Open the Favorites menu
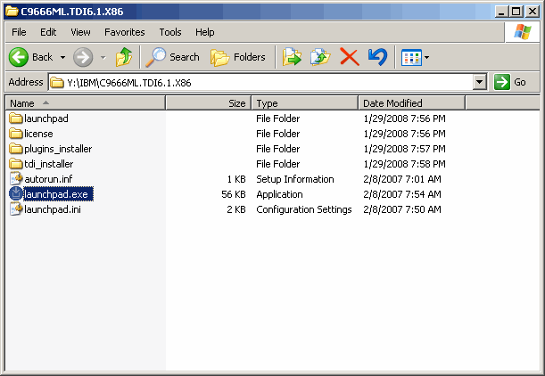Viewport: 545px width, 376px height. coord(124,32)
